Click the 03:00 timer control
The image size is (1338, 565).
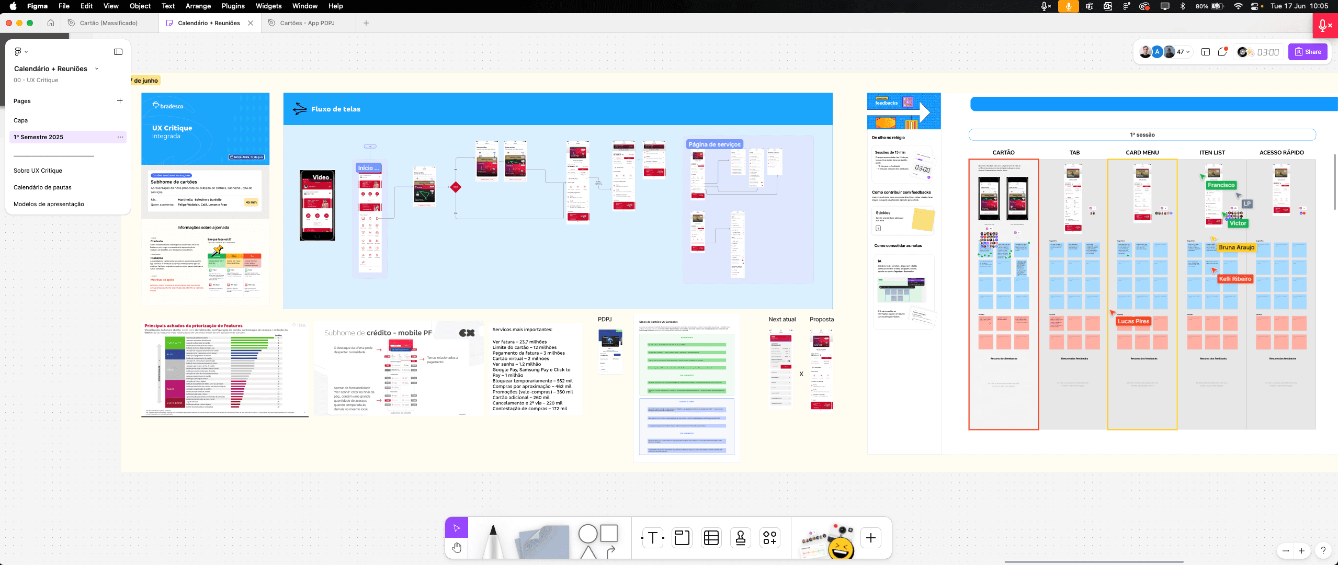pos(1268,52)
